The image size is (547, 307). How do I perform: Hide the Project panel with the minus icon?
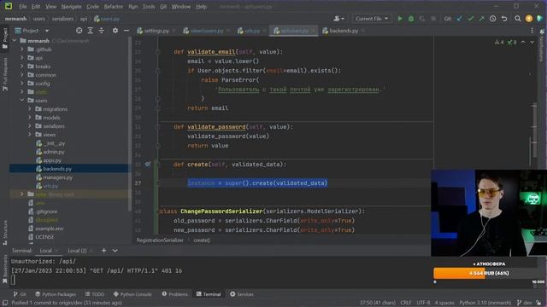pyautogui.click(x=126, y=31)
